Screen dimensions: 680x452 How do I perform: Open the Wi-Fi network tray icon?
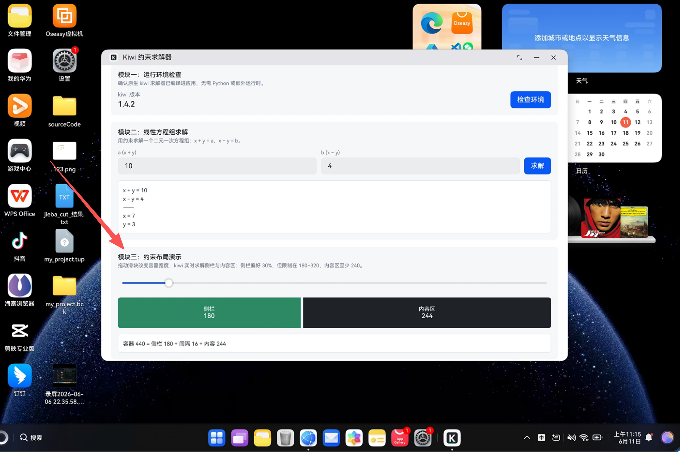(584, 438)
